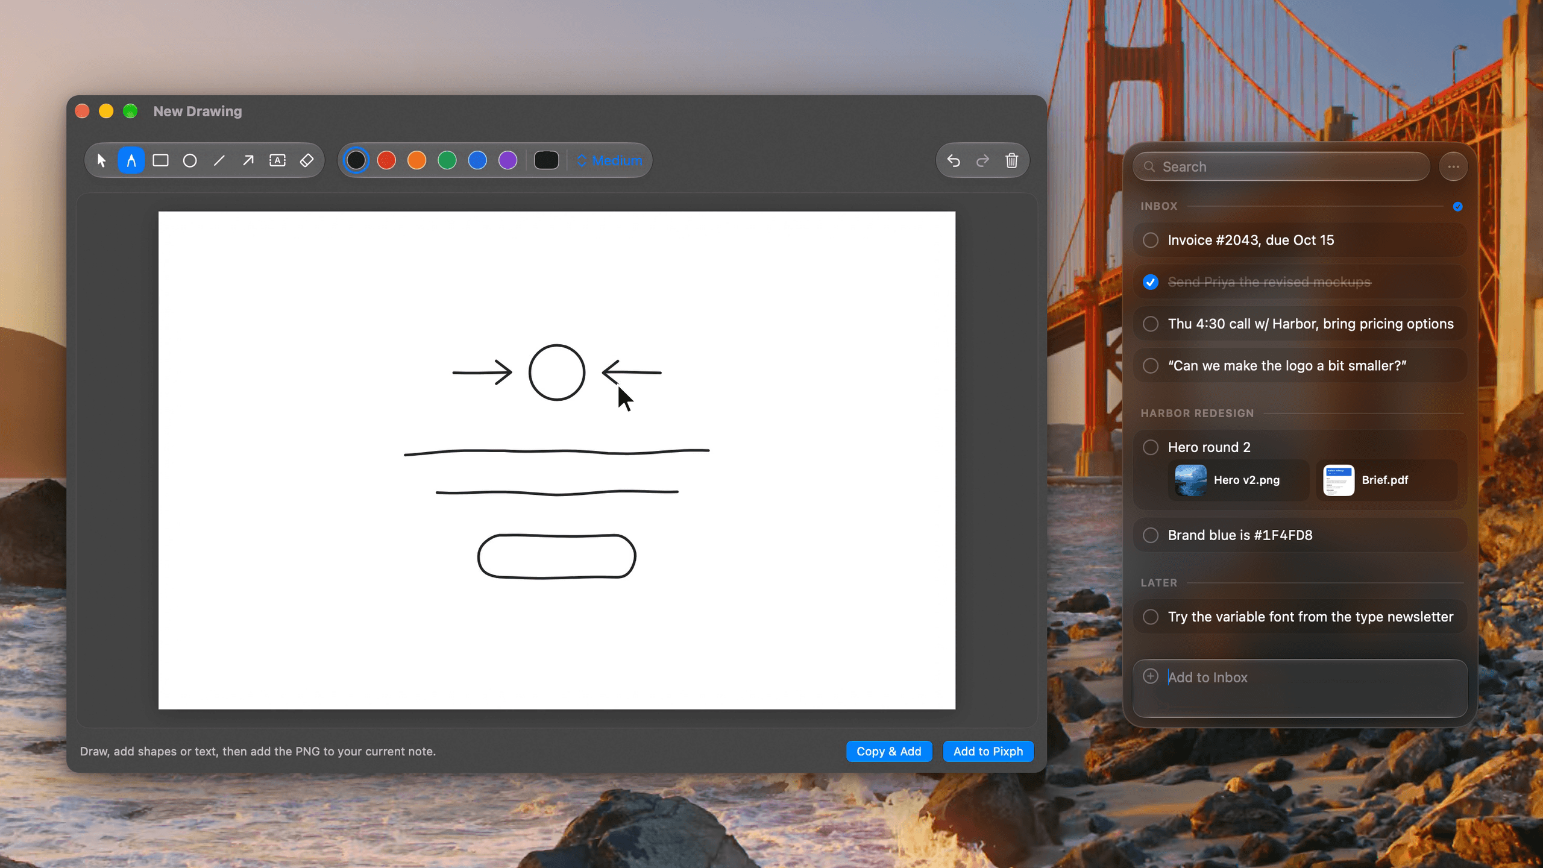The width and height of the screenshot is (1543, 868).
Task: Select the purple color swatch
Action: [508, 160]
